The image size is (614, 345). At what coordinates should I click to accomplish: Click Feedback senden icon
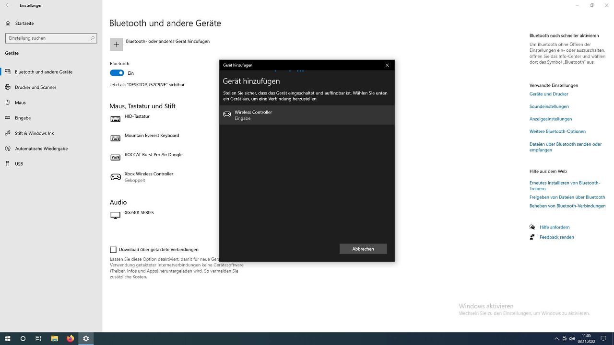[x=532, y=237]
